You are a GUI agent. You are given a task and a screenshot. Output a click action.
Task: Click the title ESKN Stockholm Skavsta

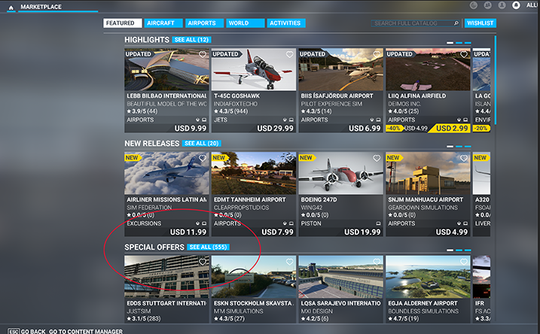pos(254,303)
